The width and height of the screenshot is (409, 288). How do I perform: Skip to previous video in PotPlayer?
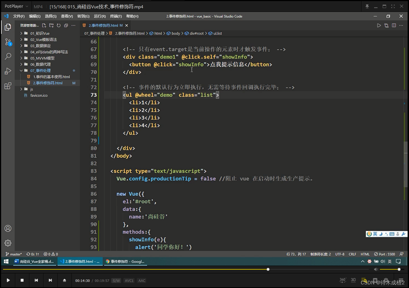pos(36,280)
